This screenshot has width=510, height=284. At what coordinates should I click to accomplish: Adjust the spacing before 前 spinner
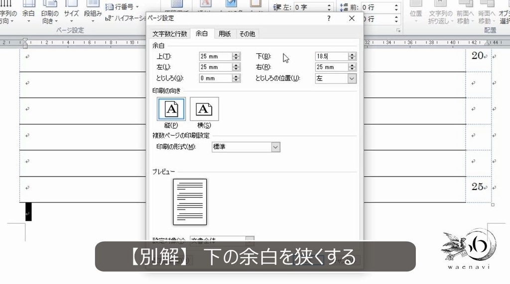point(396,7)
